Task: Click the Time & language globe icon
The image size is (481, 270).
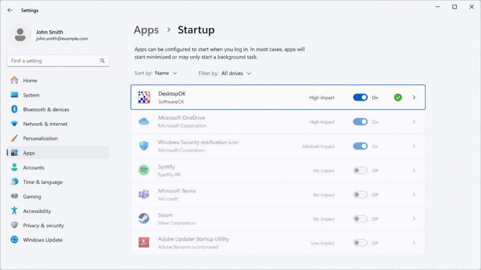Action: click(x=15, y=181)
